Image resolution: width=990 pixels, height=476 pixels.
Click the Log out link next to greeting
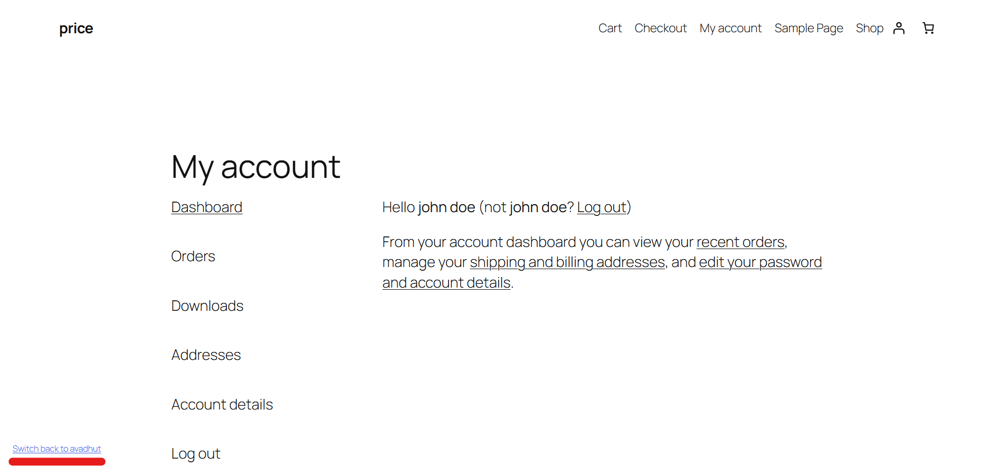[x=601, y=207]
